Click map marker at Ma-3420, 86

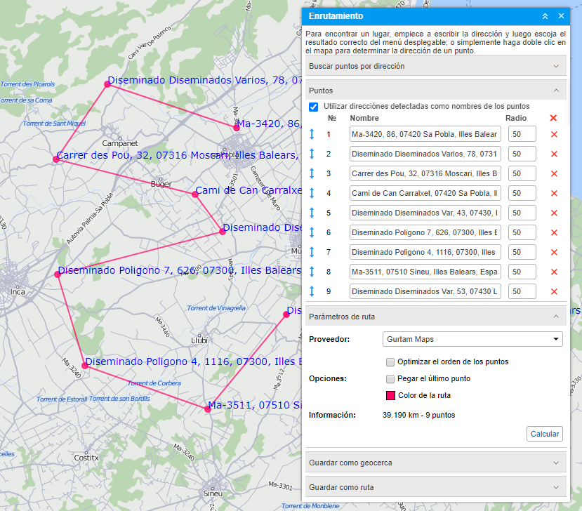tap(237, 128)
